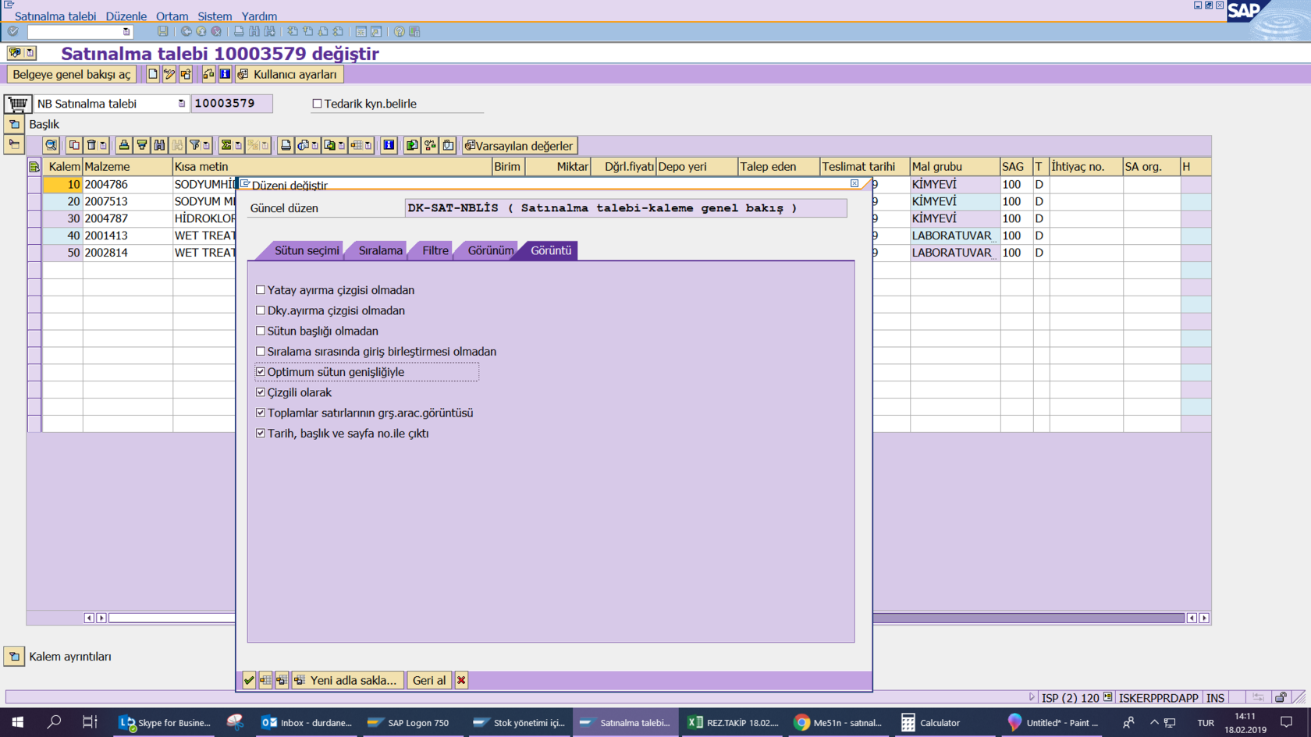Uncheck 'Toplamlar satırlarının grş.arac.görüntüsü' checkbox
1311x737 pixels.
point(261,413)
